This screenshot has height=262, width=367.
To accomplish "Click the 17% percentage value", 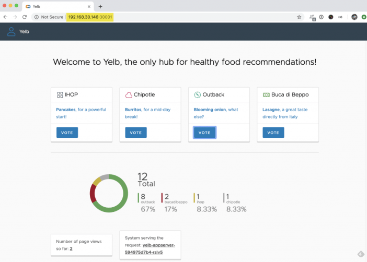I will coord(170,209).
